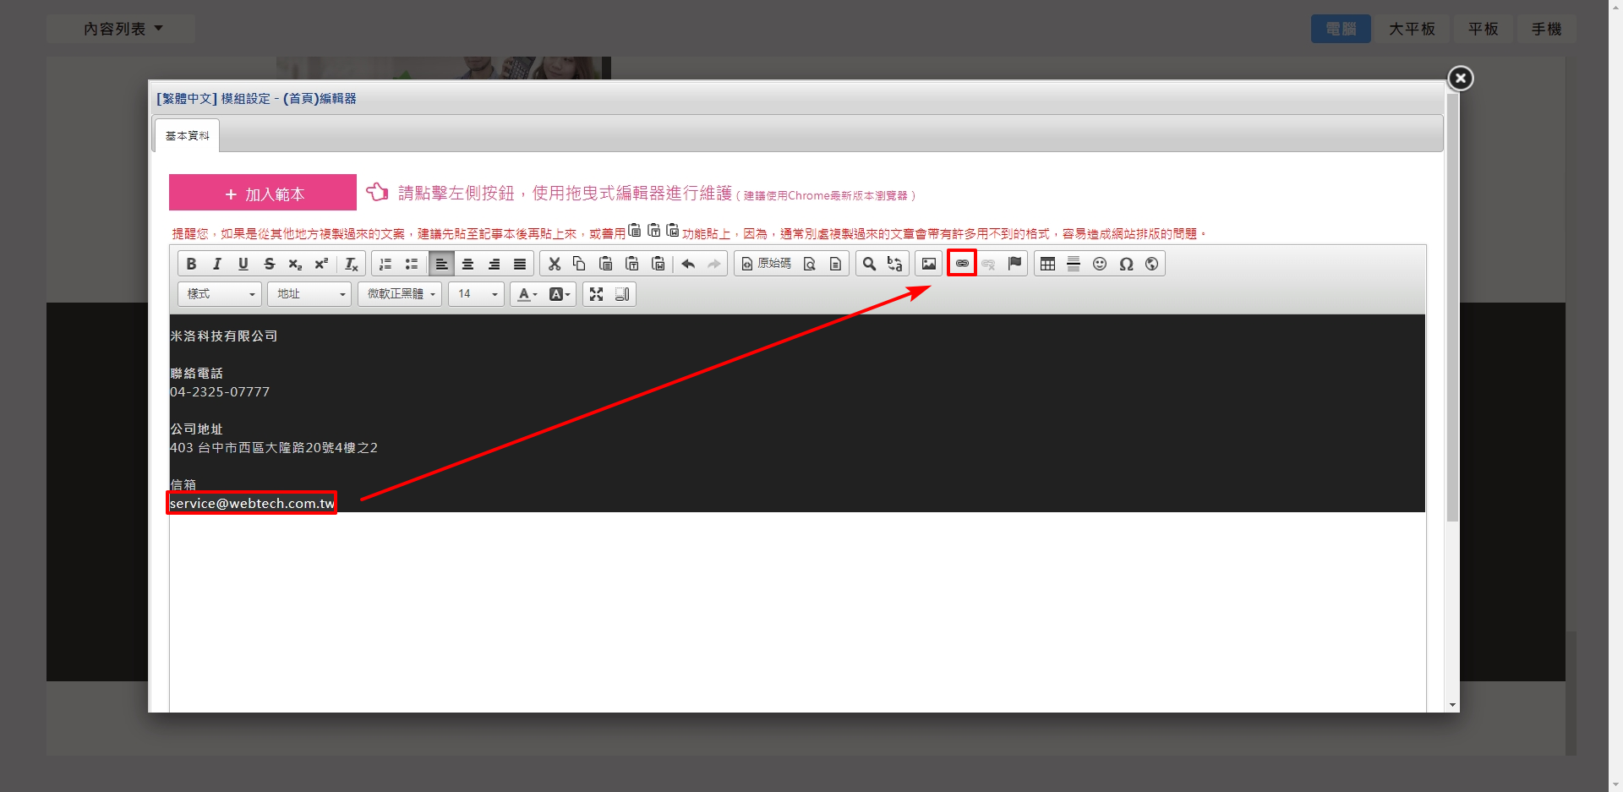1623x792 pixels.
Task: Click the service@webtech.com.tw email text
Action: [x=252, y=503]
